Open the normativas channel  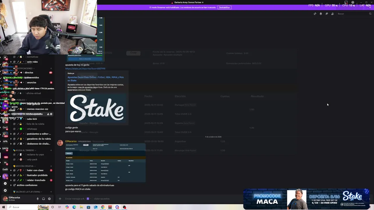[x=32, y=57]
